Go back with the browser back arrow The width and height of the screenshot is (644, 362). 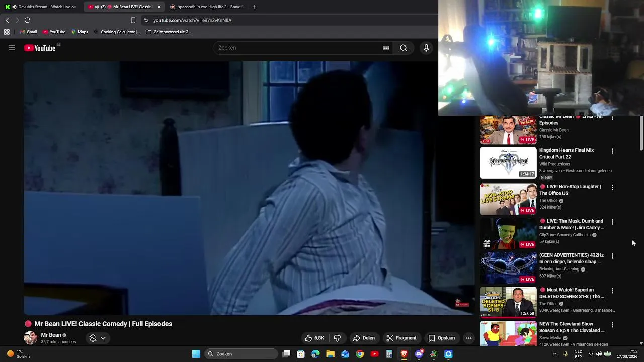7,20
